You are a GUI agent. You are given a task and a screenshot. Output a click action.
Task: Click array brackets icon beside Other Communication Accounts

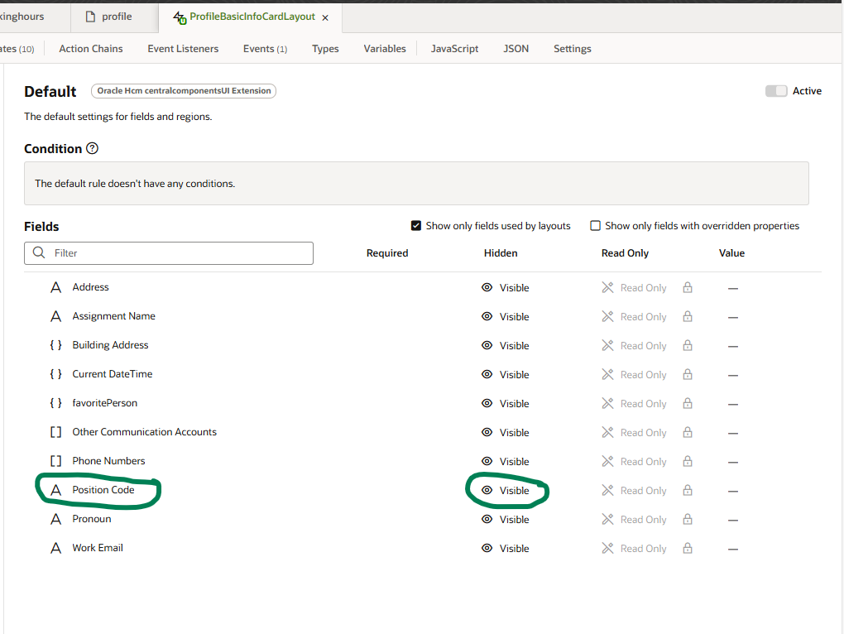coord(55,432)
